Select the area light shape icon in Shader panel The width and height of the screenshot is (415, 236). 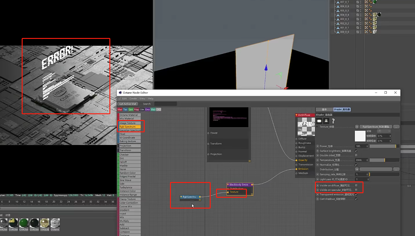click(319, 121)
